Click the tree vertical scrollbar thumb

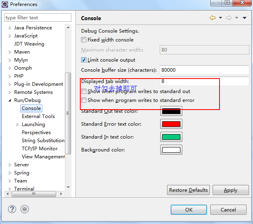tap(68, 113)
